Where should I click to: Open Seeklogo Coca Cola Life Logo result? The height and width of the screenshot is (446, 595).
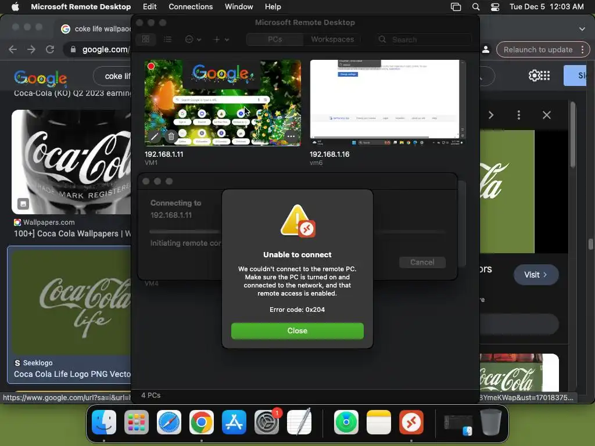72,374
